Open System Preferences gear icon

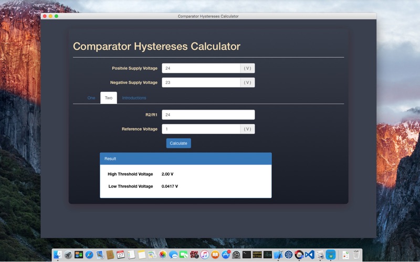tap(236, 255)
